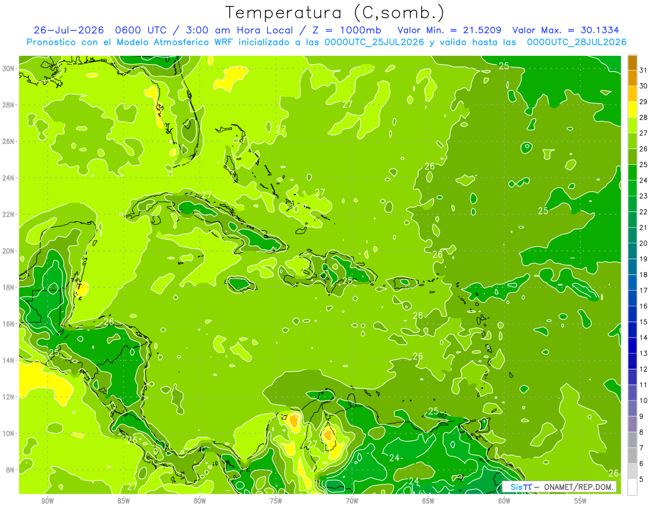Viewport: 658px width, 508px height.
Task: Click the '85W' longitude label
Action: click(123, 501)
